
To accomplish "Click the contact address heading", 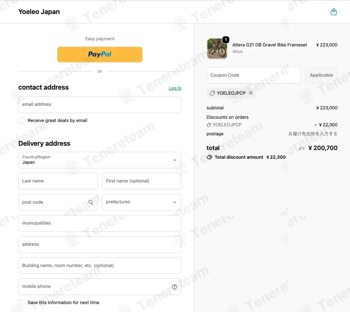I will (44, 87).
